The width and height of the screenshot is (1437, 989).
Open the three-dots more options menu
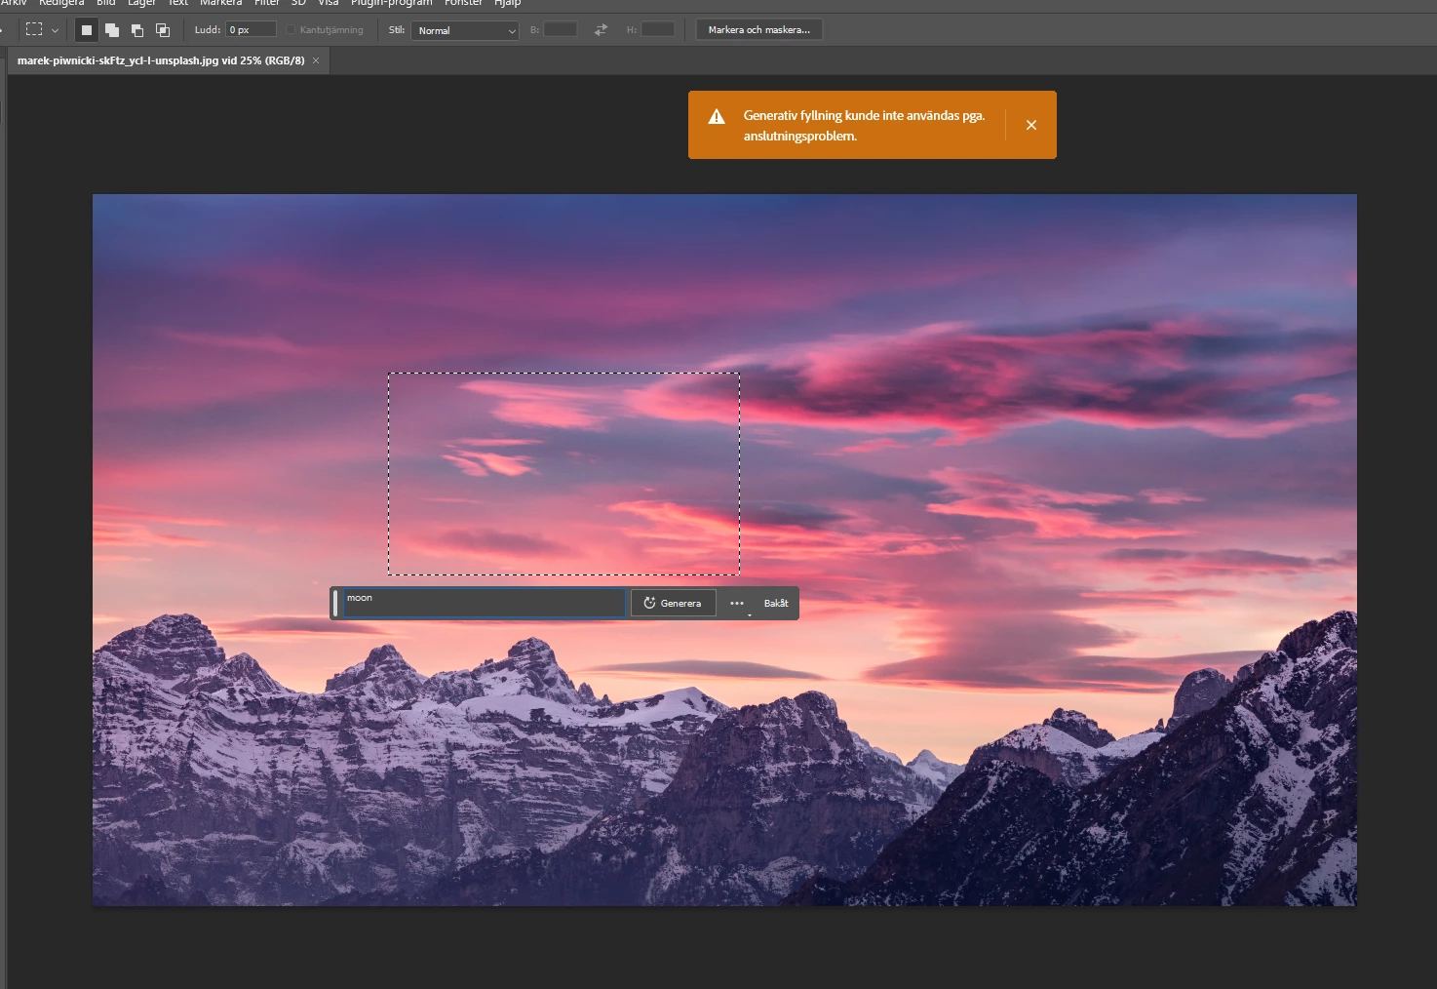tap(737, 603)
